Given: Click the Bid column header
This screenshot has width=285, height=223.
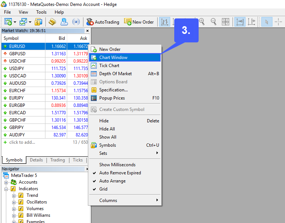Looking at the screenshot, I should click(56, 38).
